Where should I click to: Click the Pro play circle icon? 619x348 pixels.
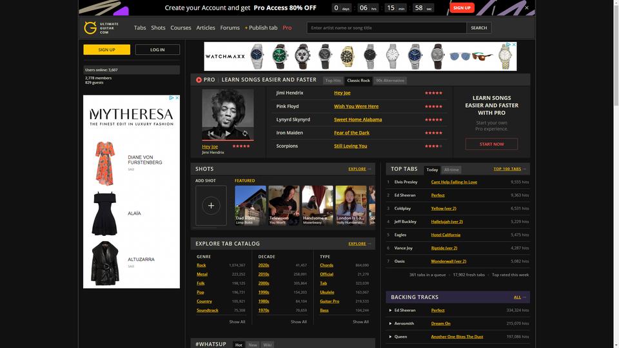199,80
